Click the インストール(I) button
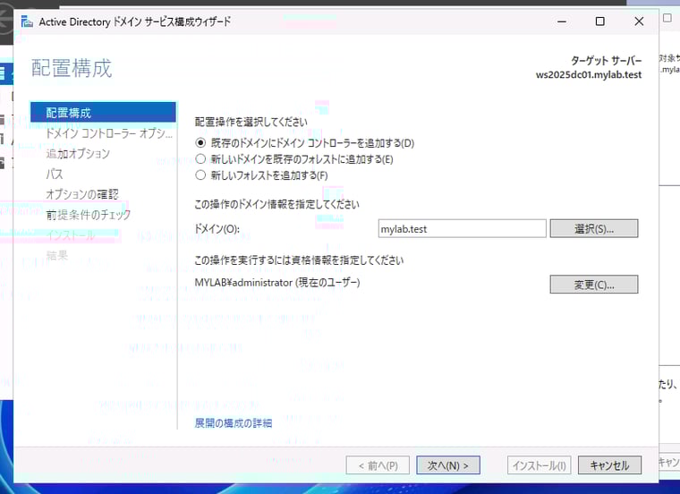This screenshot has width=680, height=494. pyautogui.click(x=539, y=465)
